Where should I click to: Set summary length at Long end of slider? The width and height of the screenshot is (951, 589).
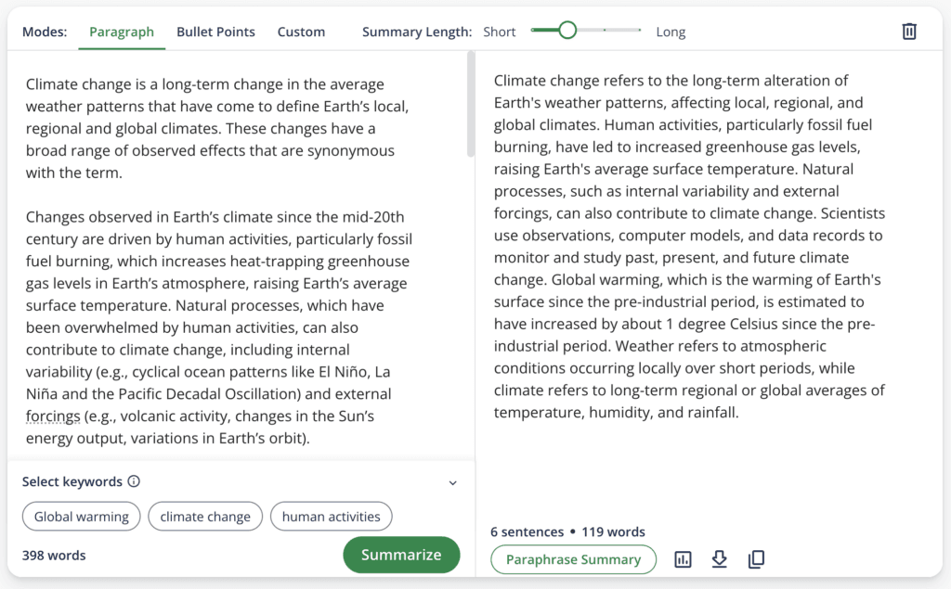click(x=639, y=30)
